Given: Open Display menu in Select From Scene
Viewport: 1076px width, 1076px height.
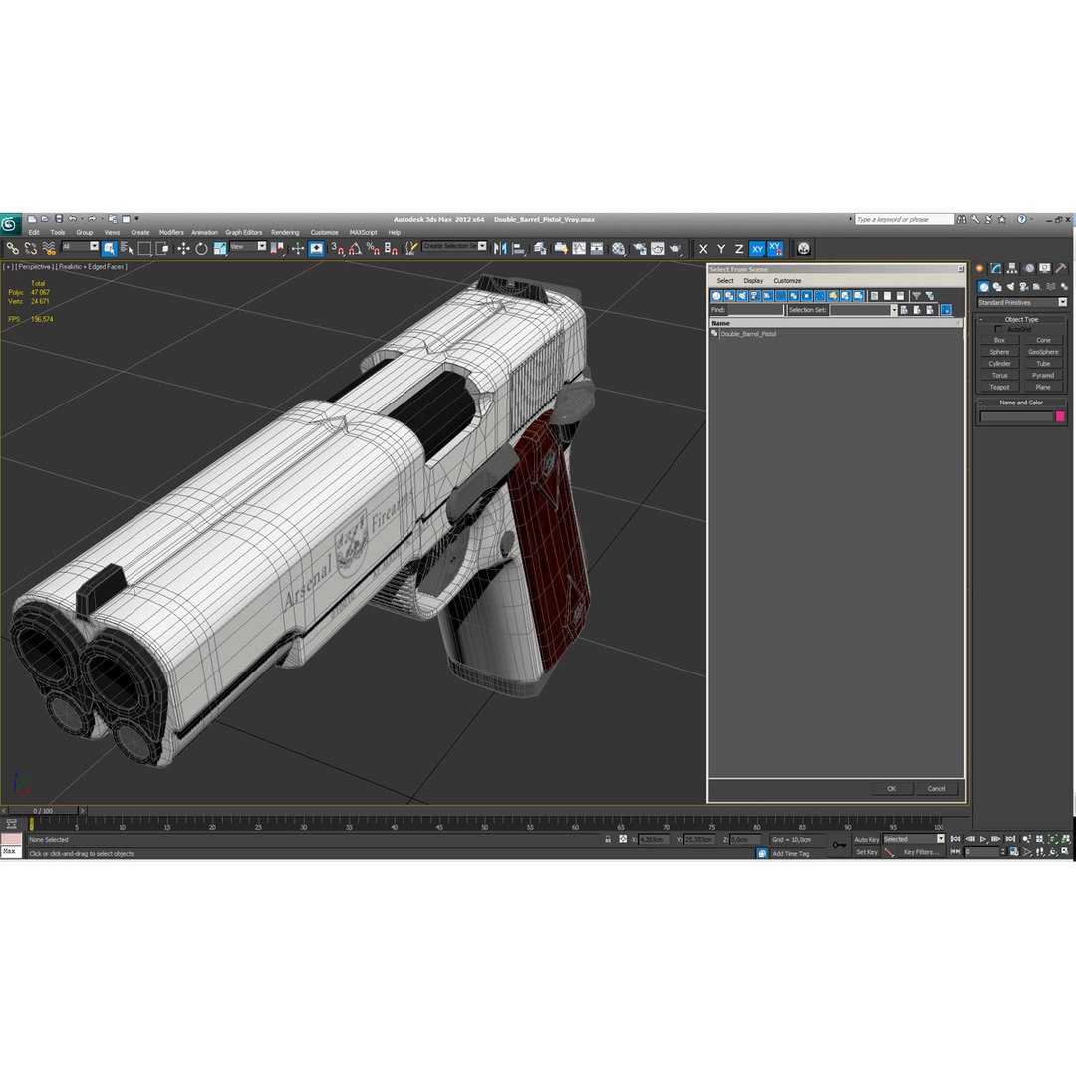Looking at the screenshot, I should point(753,281).
